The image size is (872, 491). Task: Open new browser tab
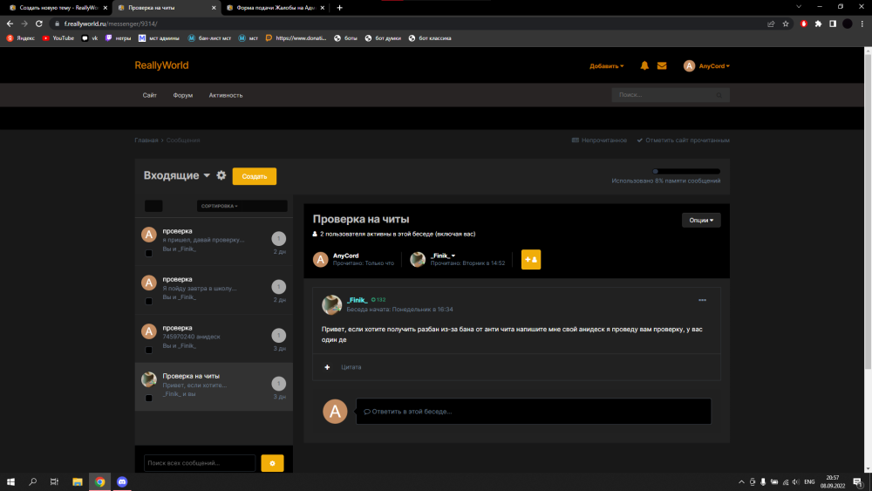pyautogui.click(x=339, y=8)
